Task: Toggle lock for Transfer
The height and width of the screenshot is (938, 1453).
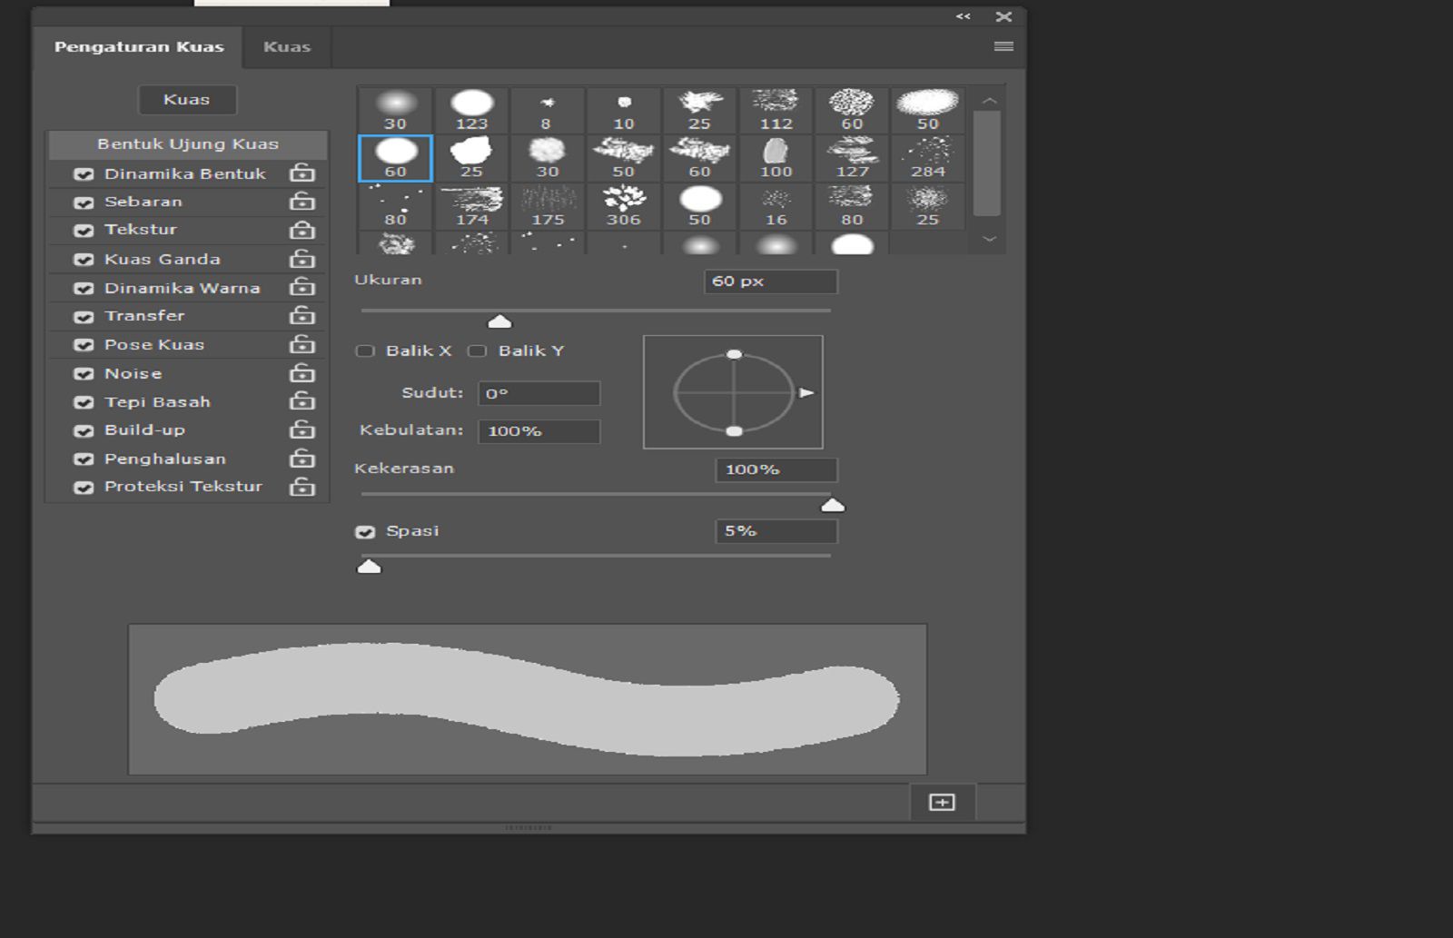Action: [302, 315]
